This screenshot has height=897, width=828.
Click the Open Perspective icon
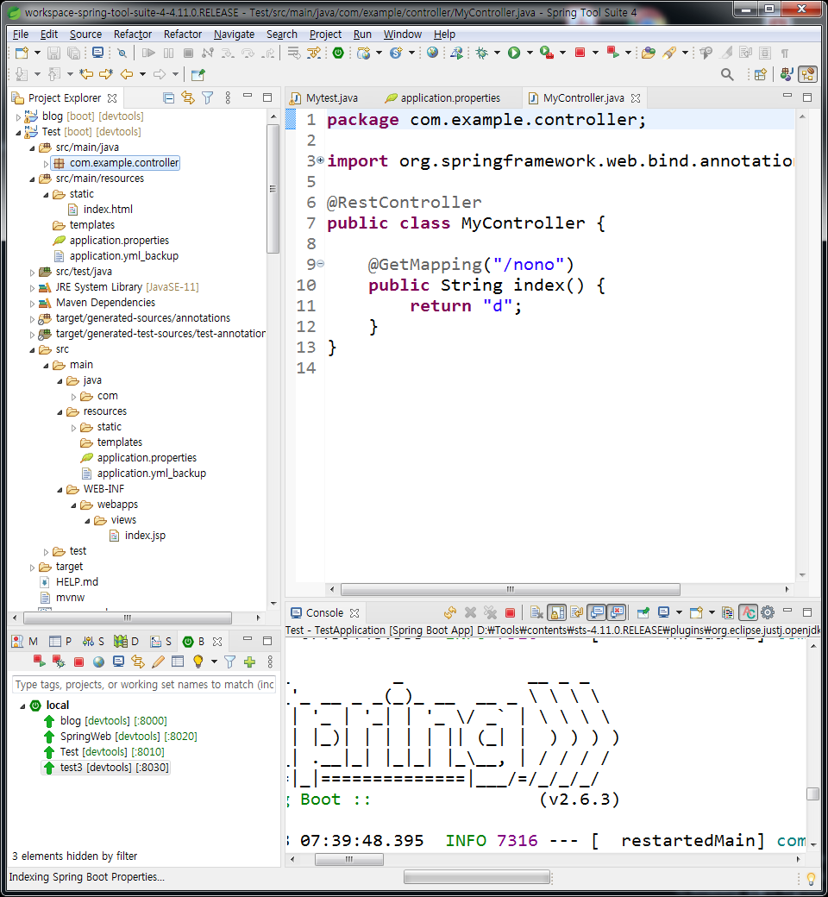click(x=760, y=74)
